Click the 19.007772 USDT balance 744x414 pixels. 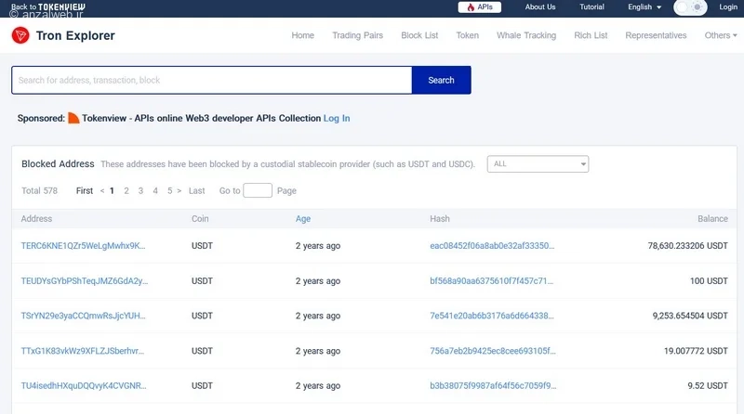(696, 351)
